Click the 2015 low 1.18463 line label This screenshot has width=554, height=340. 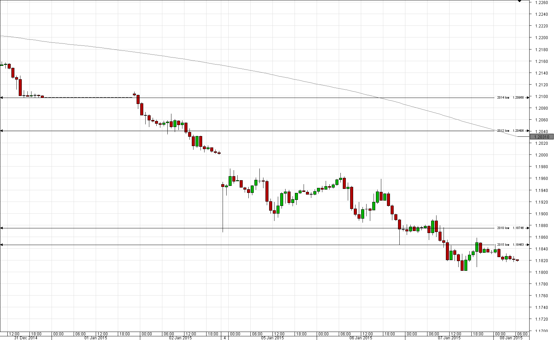(x=510, y=245)
